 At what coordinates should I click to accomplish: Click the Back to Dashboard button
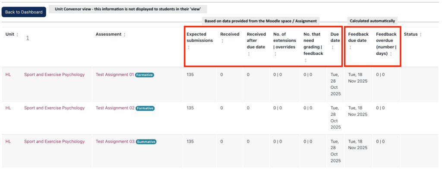pyautogui.click(x=24, y=12)
